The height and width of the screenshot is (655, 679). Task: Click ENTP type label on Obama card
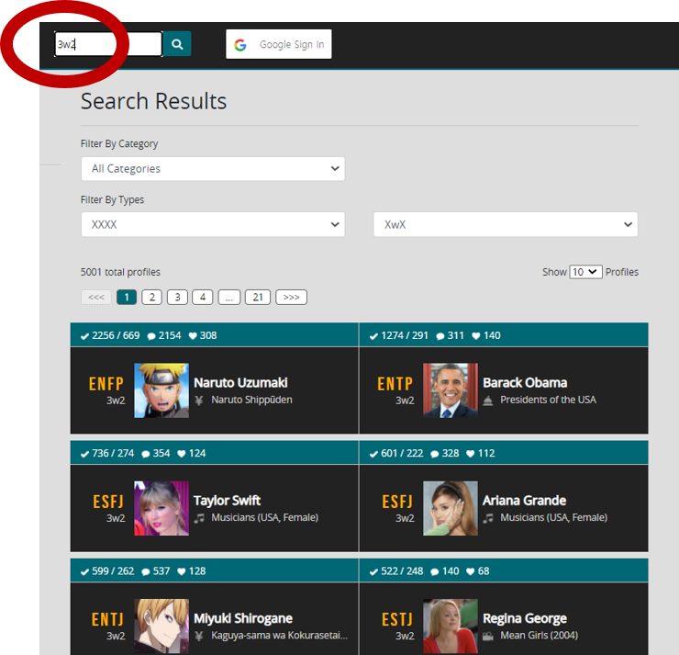pos(395,384)
